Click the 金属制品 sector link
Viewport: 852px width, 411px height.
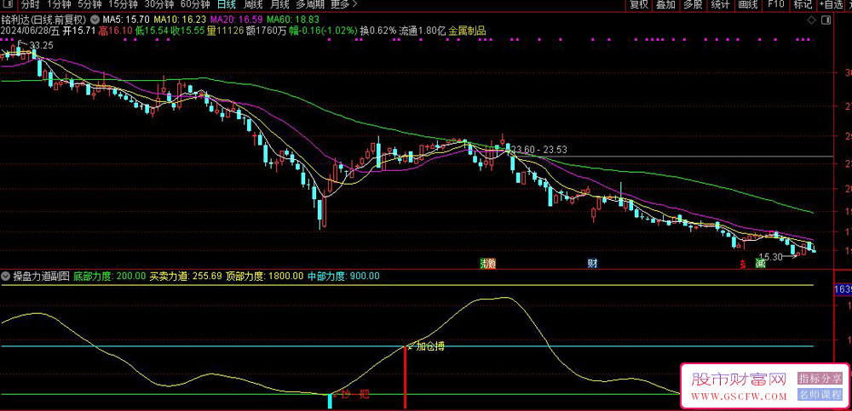[x=466, y=31]
